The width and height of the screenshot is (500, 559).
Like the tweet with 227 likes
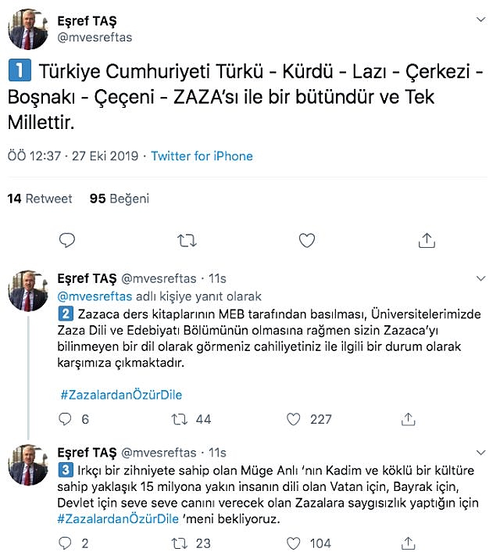[295, 420]
